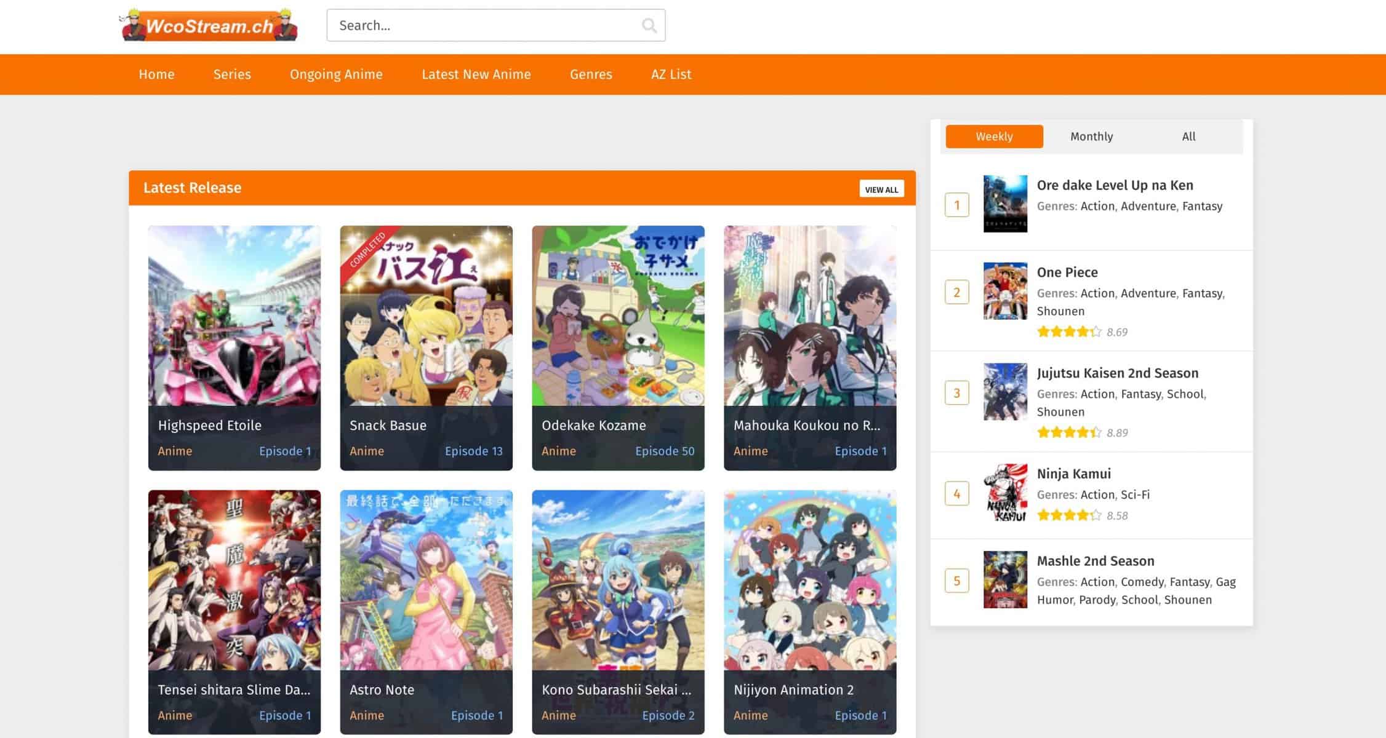
Task: Click the Ninja Kamui thumbnail
Action: tap(1005, 493)
